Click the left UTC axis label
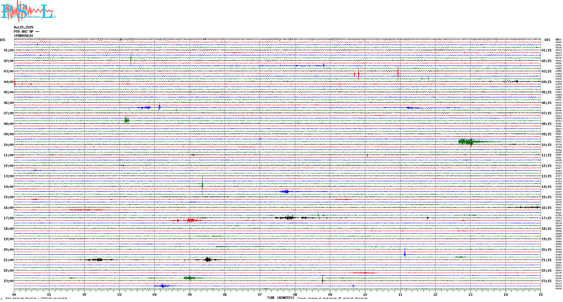This screenshot has width=563, height=302. [3, 40]
